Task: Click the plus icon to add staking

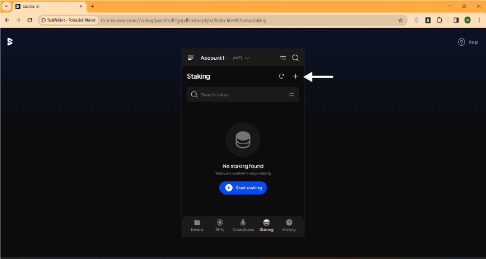Action: click(x=295, y=76)
